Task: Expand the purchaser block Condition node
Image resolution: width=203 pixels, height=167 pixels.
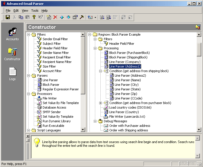Action: point(101,103)
